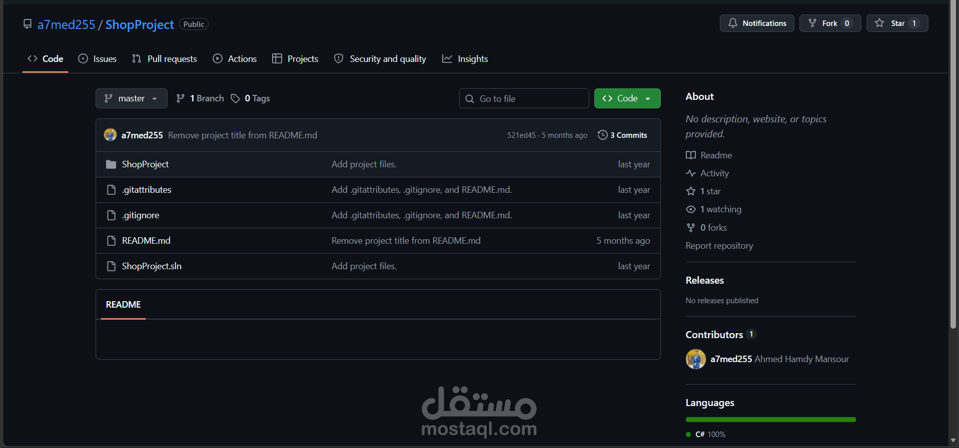Viewport: 959px width, 448px height.
Task: Open the ShopProject.sln file
Action: point(152,266)
